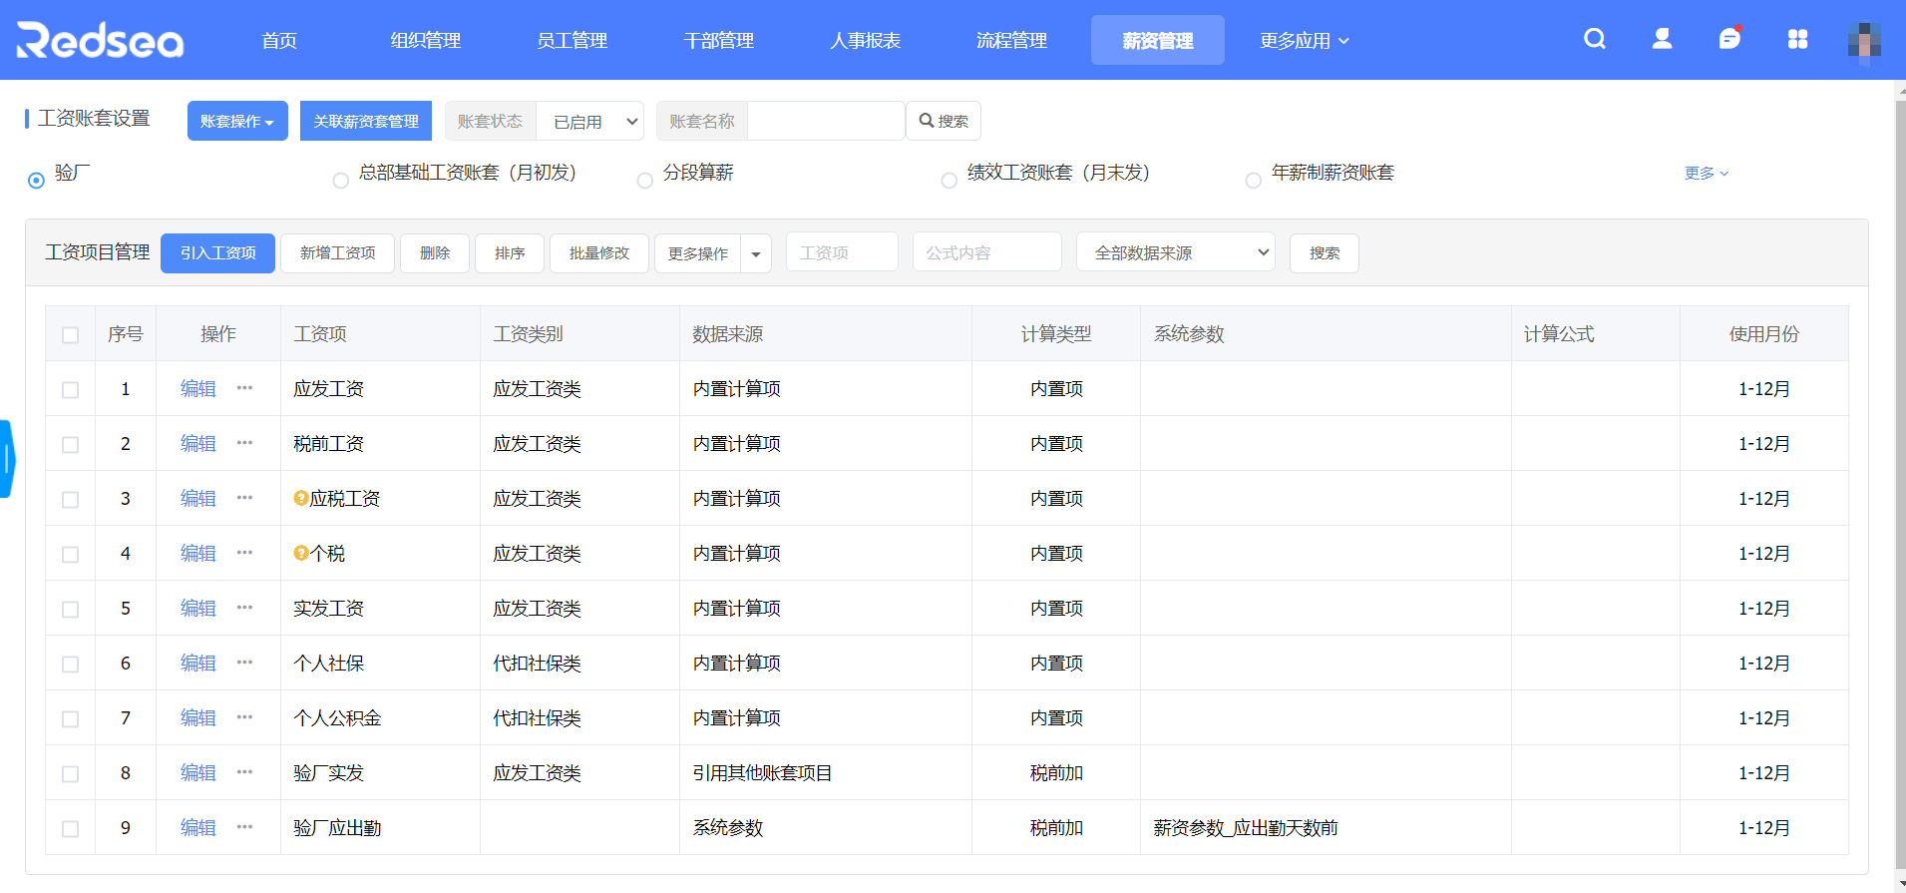Switch to the 人事报表 tab
The height and width of the screenshot is (893, 1906).
pyautogui.click(x=865, y=41)
